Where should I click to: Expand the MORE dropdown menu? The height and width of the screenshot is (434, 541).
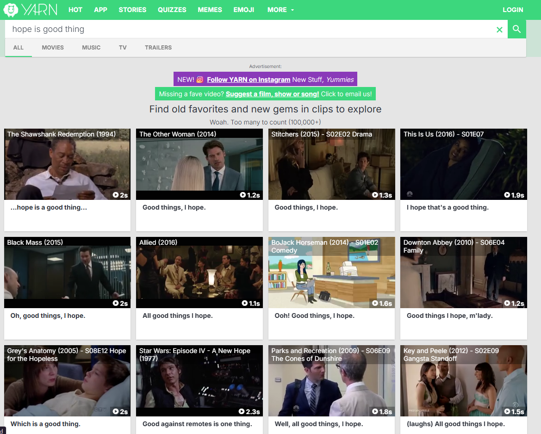[x=280, y=10]
